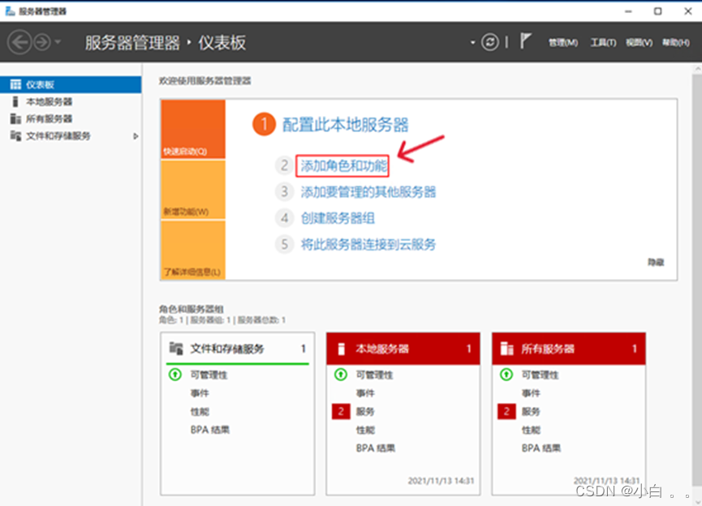Click the 本地服务器 server icon in sidebar
The image size is (702, 506).
click(15, 101)
